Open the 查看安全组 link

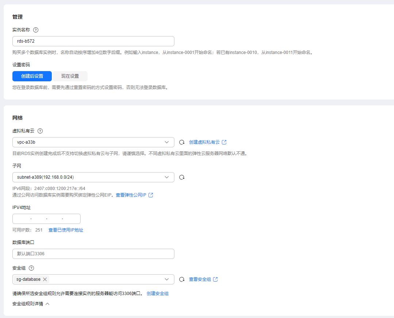pos(203,279)
